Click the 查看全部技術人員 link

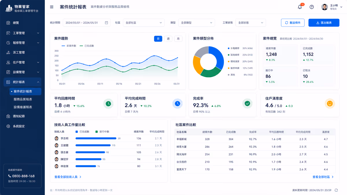tap(68, 177)
